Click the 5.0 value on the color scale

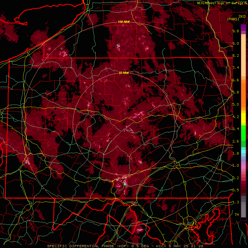[236, 104]
